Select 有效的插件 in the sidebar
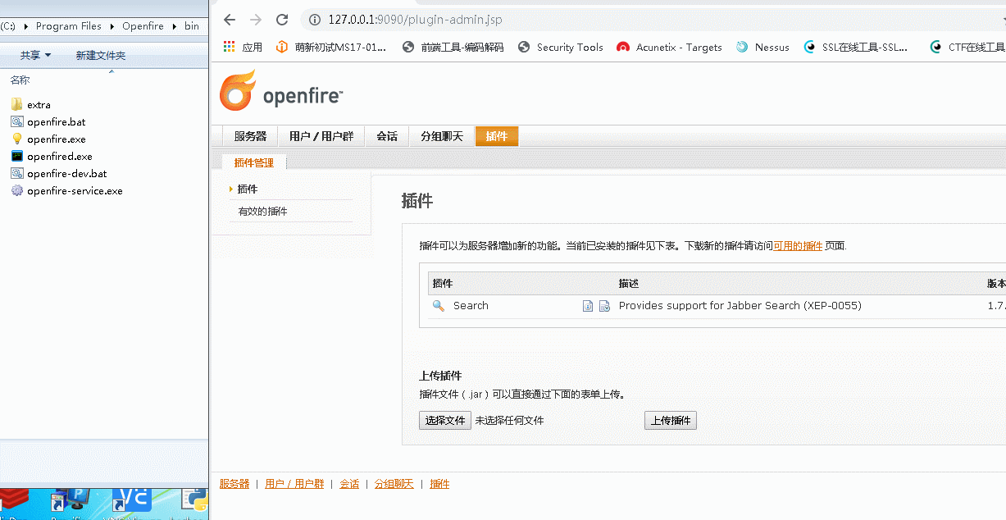 [262, 212]
